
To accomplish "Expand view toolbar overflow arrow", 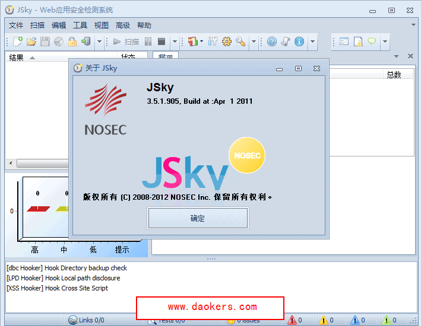I will [x=385, y=41].
